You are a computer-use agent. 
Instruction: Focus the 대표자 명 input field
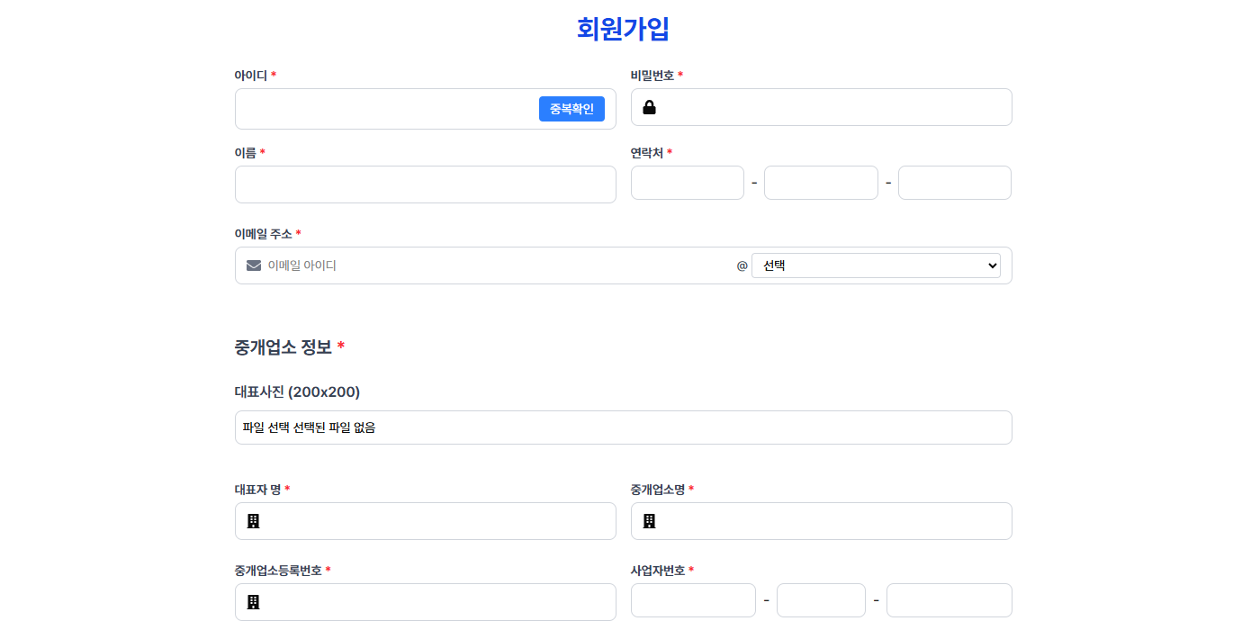pos(436,521)
